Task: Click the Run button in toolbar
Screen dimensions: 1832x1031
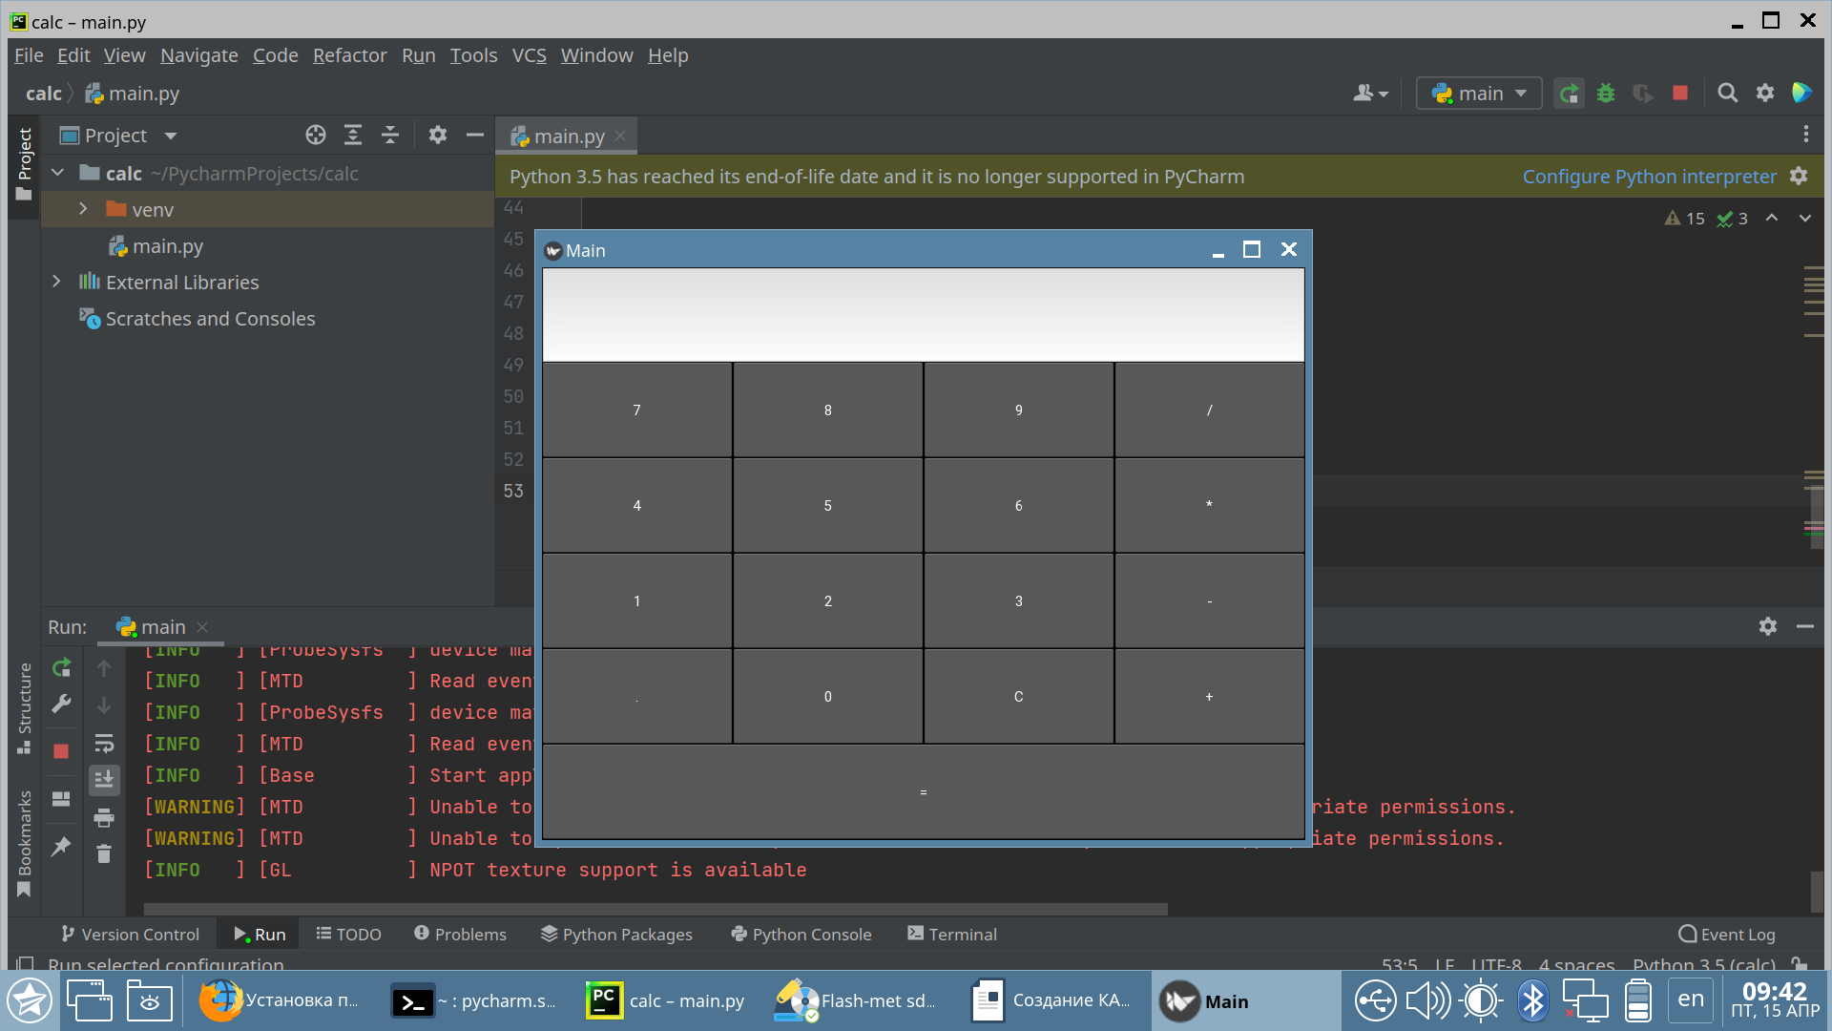Action: click(x=1569, y=94)
